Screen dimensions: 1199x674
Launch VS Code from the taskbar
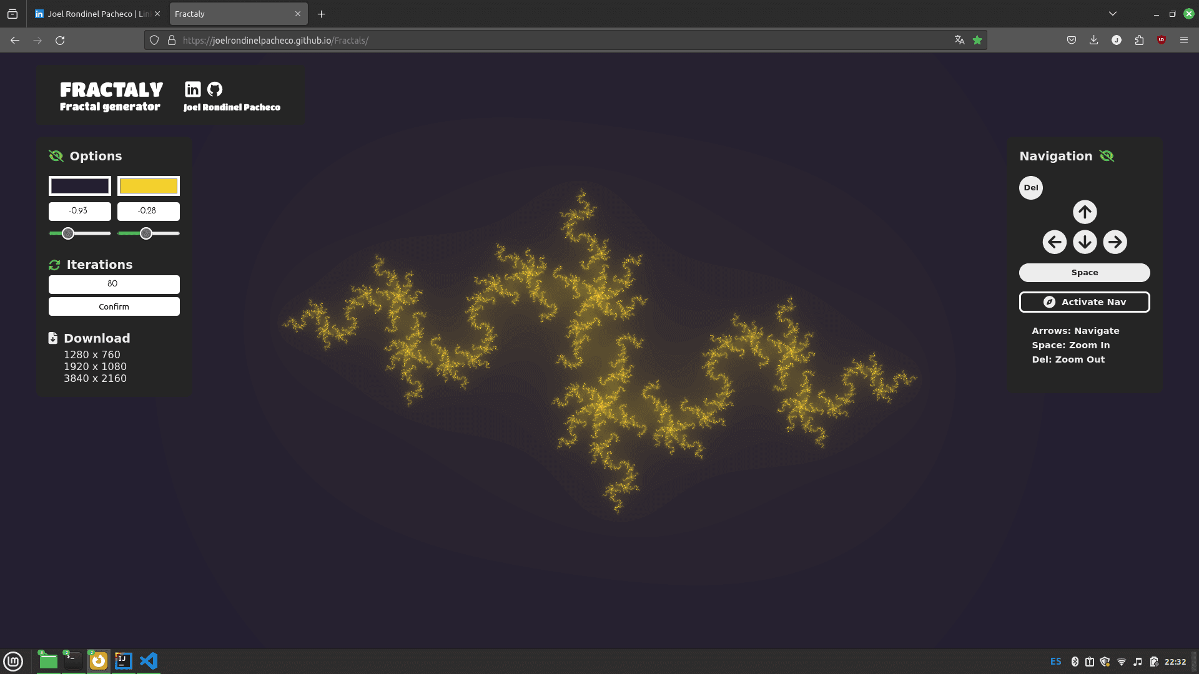click(149, 661)
